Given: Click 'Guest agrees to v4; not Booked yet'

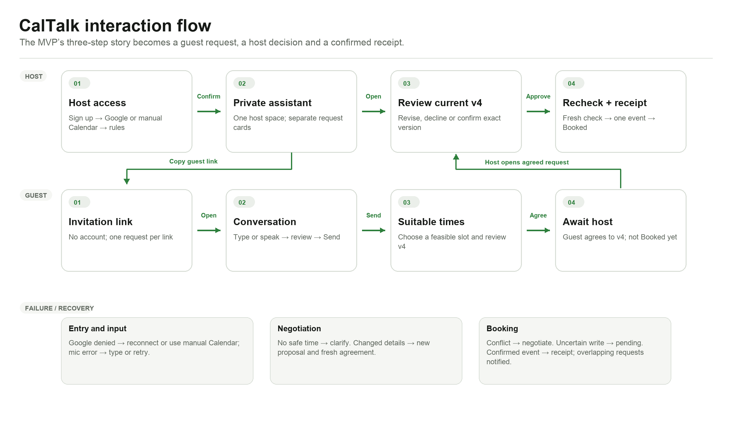Looking at the screenshot, I should tap(619, 237).
